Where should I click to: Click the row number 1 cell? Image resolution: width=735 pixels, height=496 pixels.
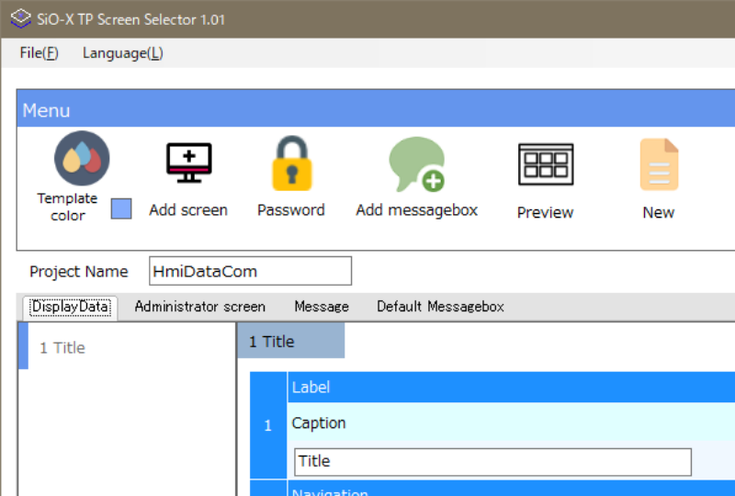tap(268, 425)
